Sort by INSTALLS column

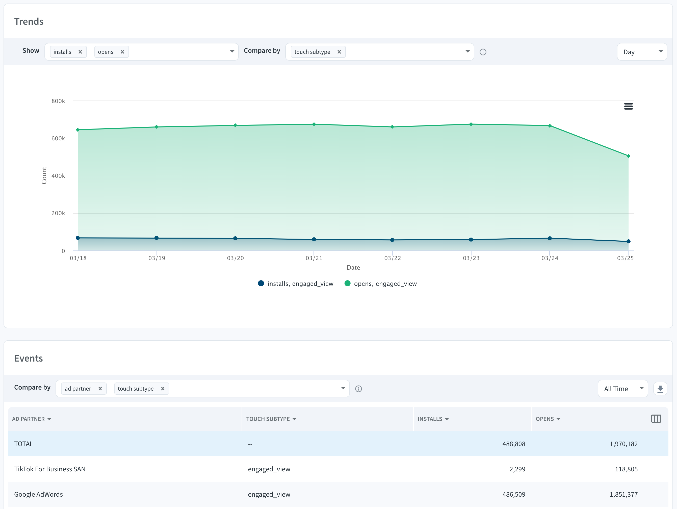click(x=433, y=419)
